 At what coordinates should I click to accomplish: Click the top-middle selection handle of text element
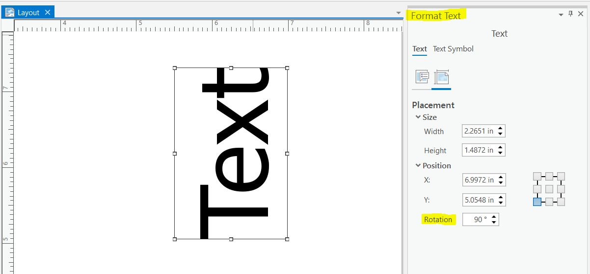231,68
